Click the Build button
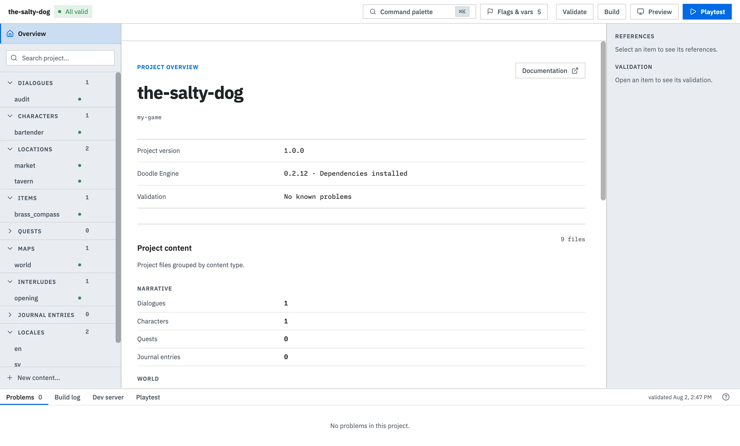This screenshot has width=740, height=446. (x=612, y=12)
